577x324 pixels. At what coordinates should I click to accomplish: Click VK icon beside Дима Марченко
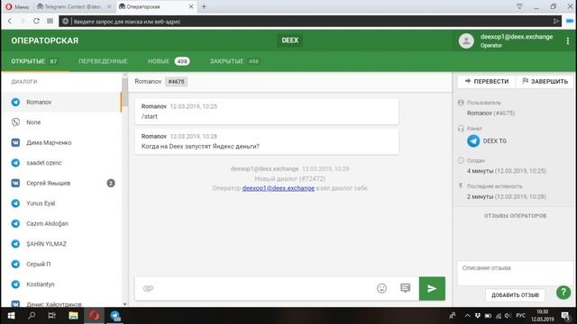15,142
